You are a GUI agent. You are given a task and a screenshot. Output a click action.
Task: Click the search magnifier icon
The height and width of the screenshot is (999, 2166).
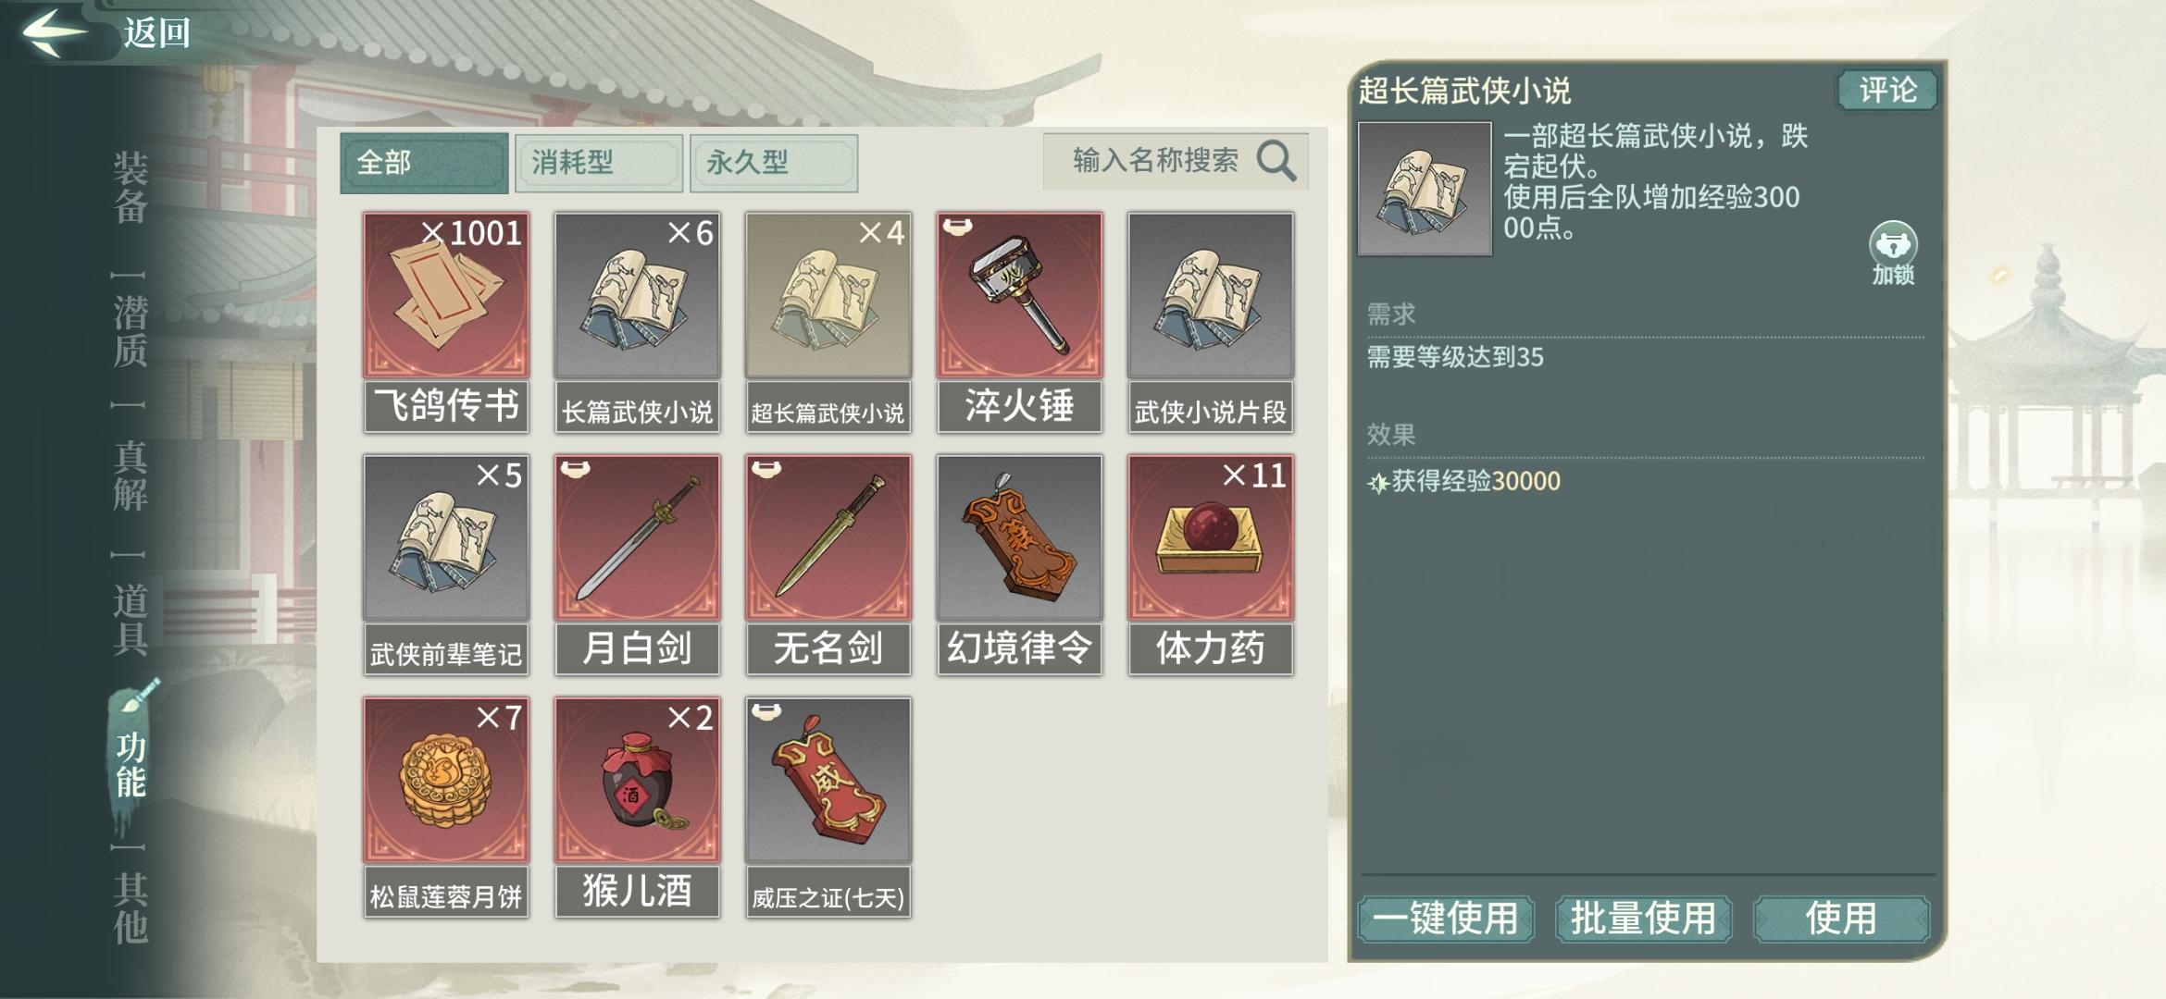(x=1276, y=161)
